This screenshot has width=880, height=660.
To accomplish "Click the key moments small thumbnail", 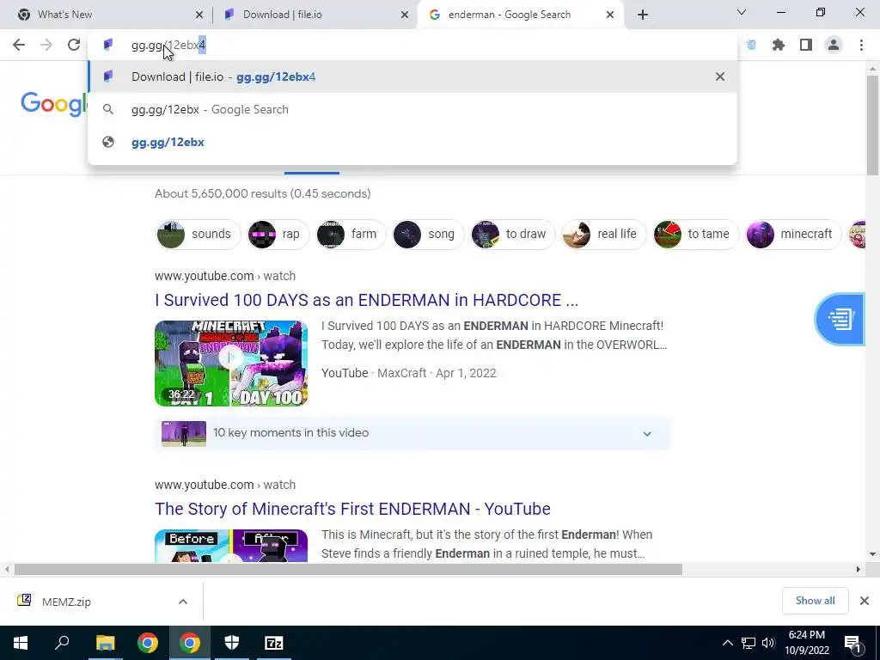I will (x=184, y=433).
